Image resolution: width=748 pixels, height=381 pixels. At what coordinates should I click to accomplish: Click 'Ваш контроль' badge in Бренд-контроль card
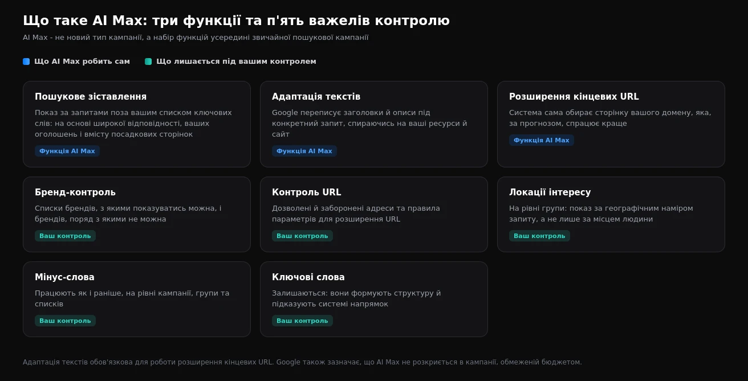65,236
